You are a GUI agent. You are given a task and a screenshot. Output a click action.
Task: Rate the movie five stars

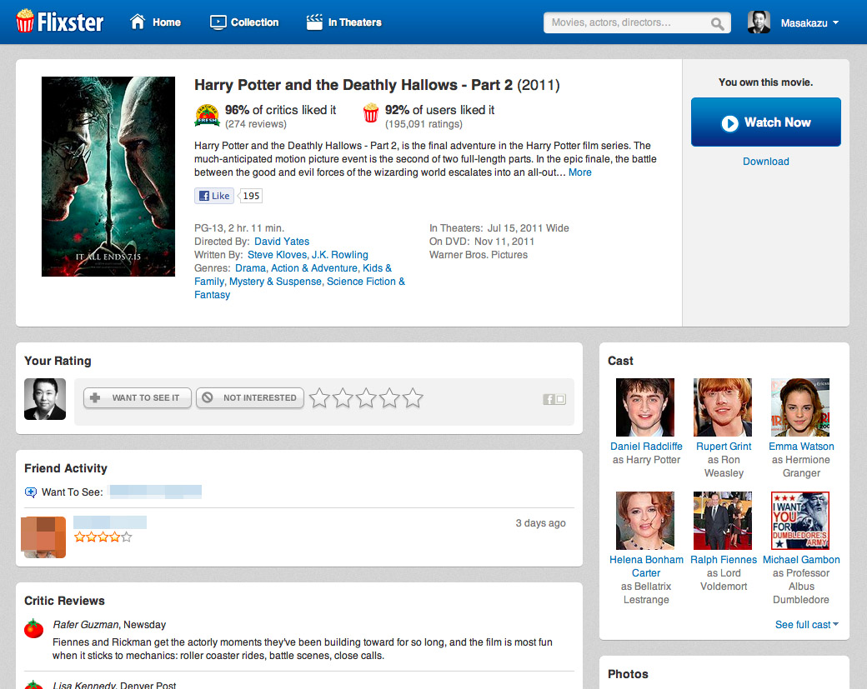tap(413, 397)
